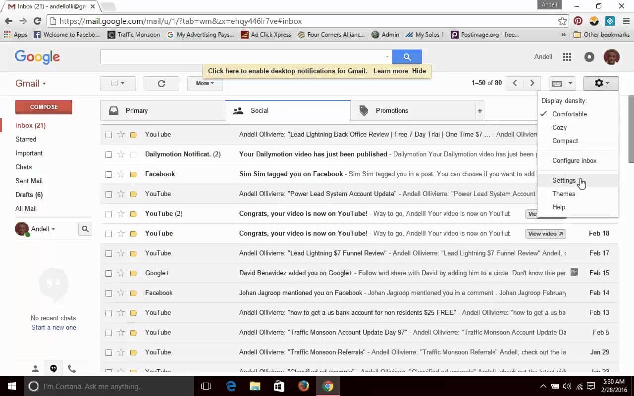Select the Google+ David Benavidez email checkbox
The height and width of the screenshot is (396, 634).
108,273
